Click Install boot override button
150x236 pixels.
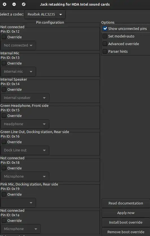(126, 222)
